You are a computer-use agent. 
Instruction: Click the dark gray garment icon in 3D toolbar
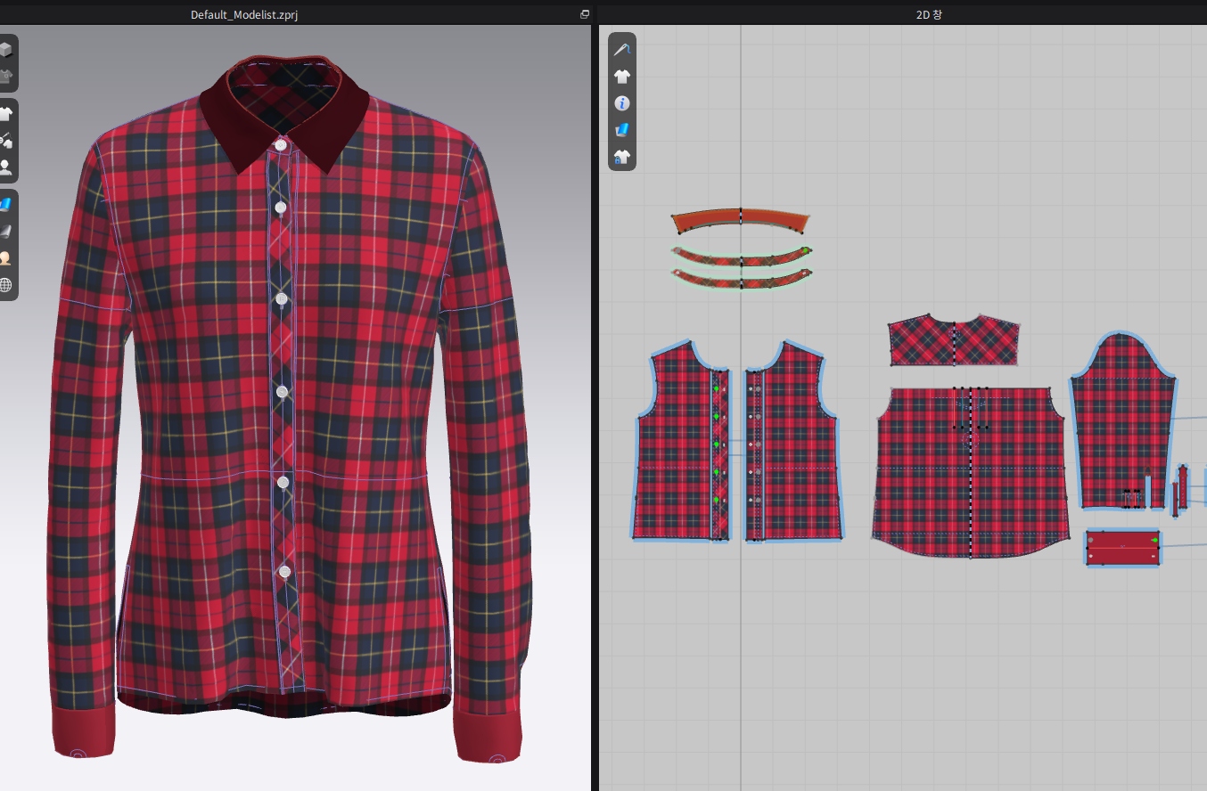pyautogui.click(x=5, y=77)
